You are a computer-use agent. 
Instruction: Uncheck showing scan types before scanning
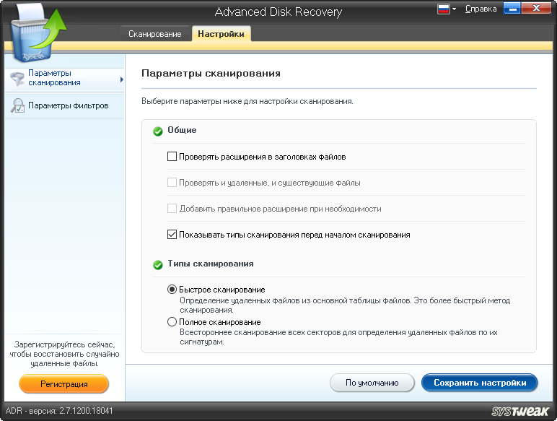172,235
